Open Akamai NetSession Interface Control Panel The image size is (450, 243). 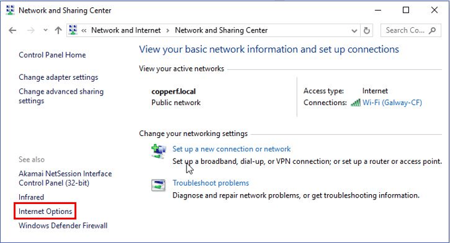[65, 178]
